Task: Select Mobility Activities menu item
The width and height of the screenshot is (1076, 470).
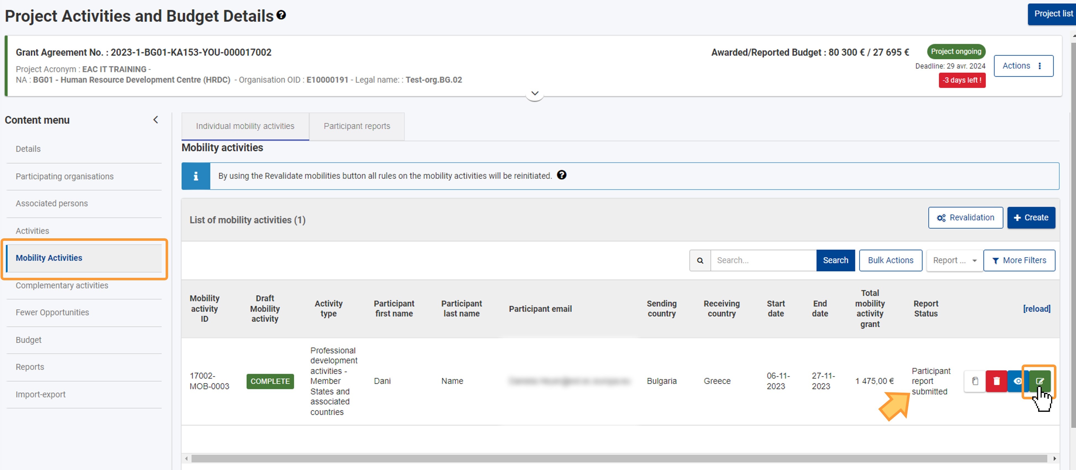Action: tap(84, 258)
